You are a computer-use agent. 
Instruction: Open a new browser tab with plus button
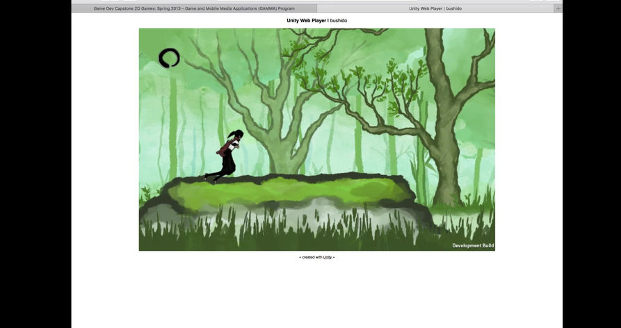558,8
